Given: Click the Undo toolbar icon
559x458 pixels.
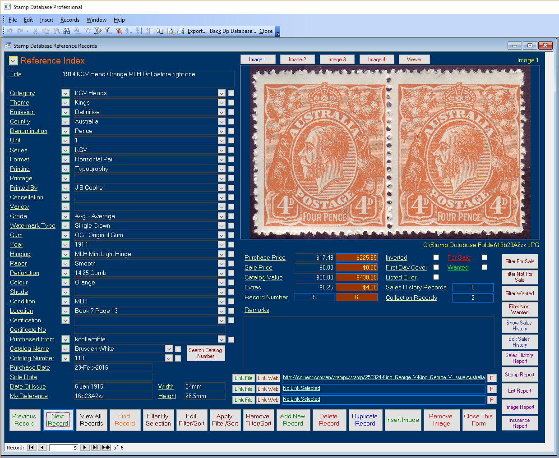Looking at the screenshot, I should 9,31.
